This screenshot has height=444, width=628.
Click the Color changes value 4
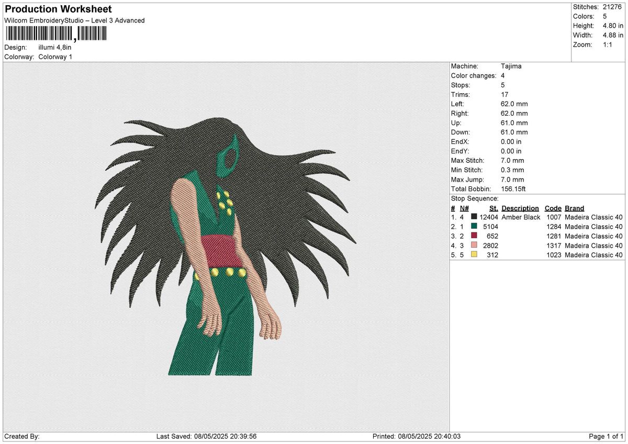[503, 76]
